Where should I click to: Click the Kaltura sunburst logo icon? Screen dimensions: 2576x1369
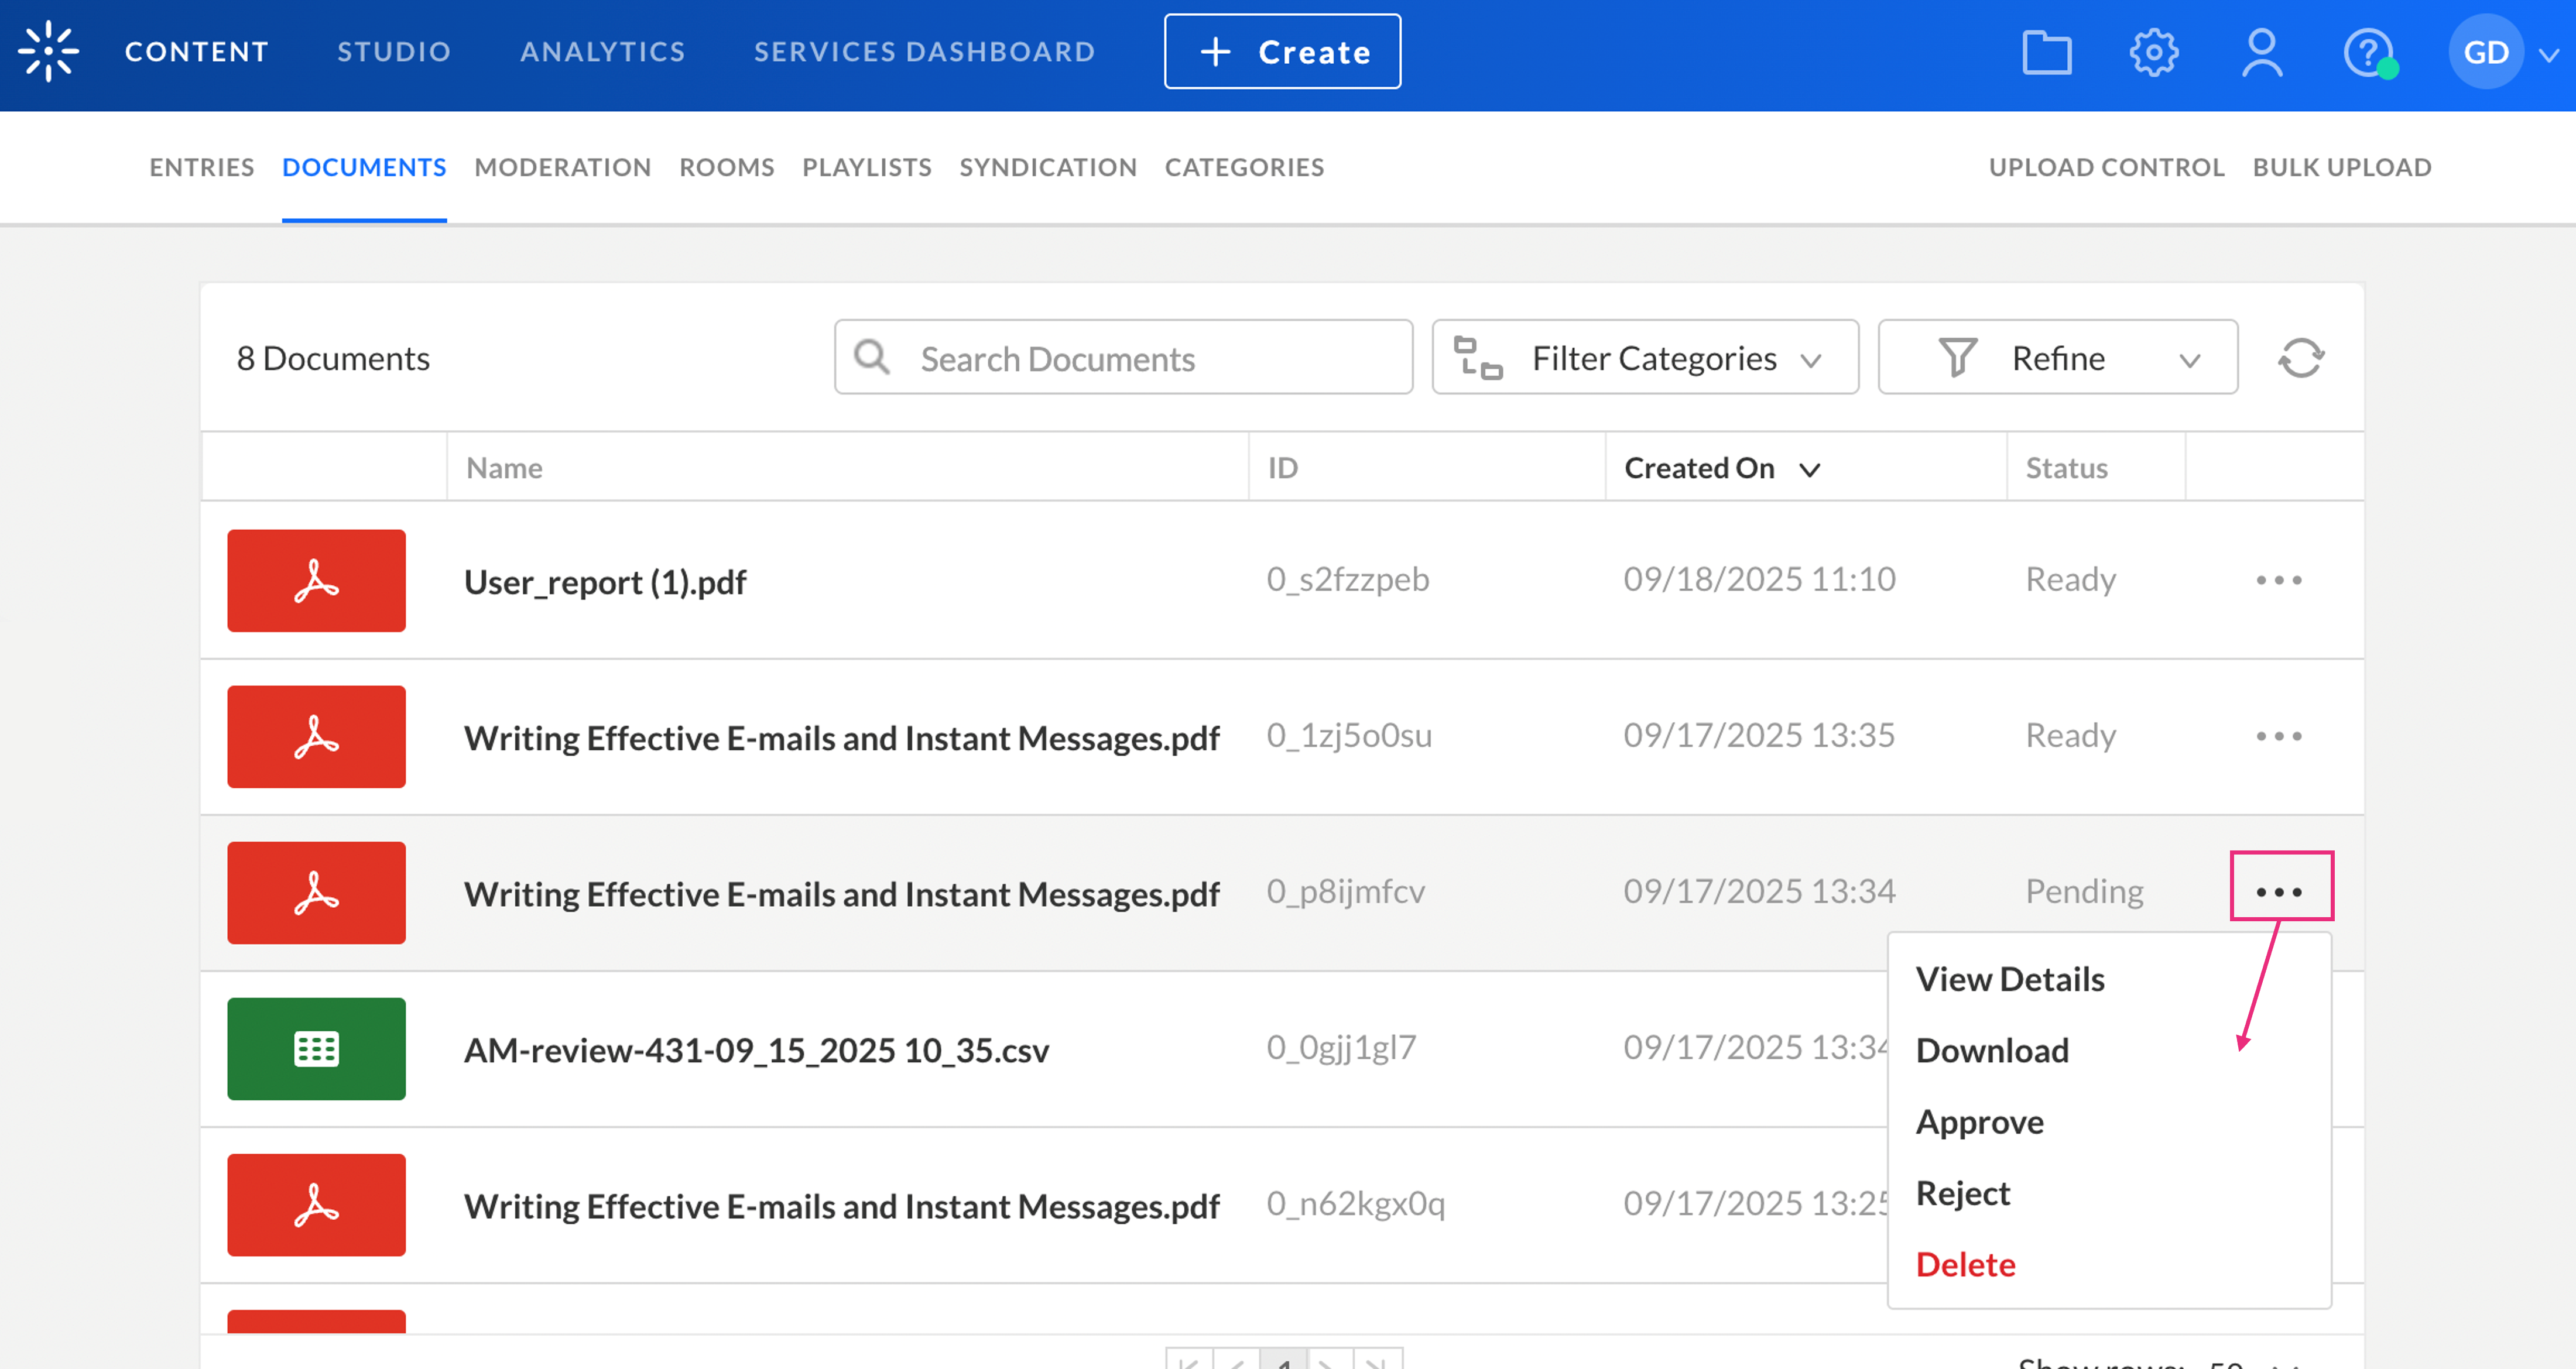click(x=48, y=51)
